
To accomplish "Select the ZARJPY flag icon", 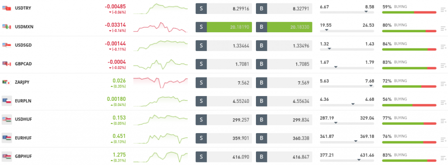I will pos(7,82).
